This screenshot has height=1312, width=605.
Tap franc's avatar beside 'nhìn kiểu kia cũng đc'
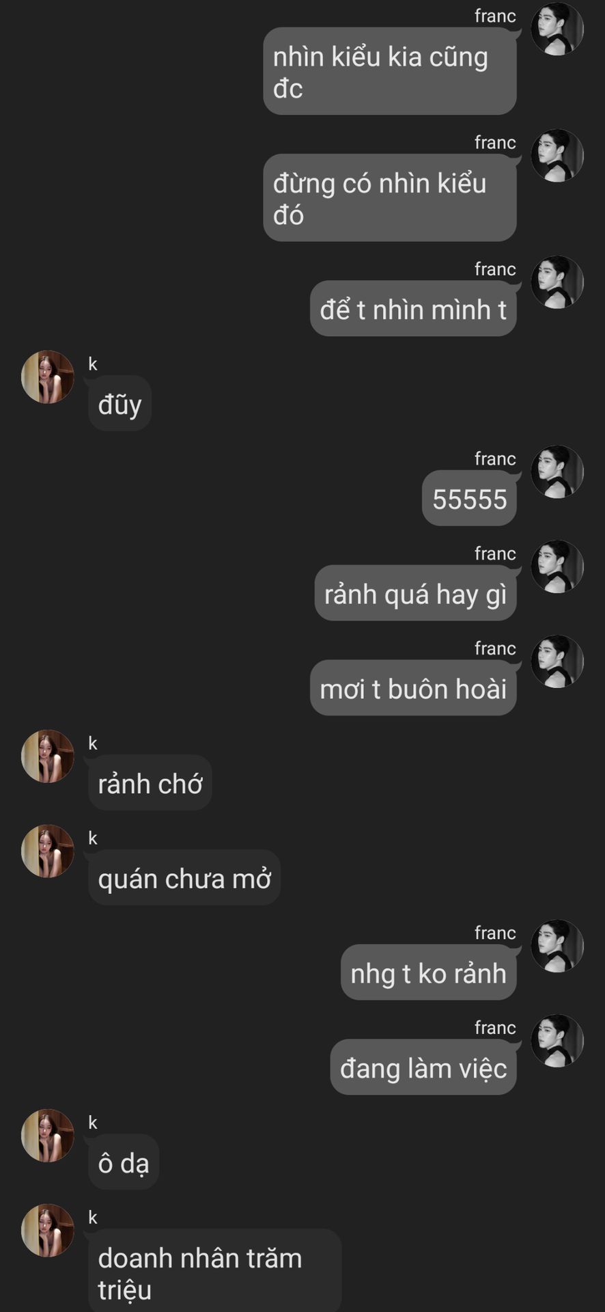pos(557,29)
